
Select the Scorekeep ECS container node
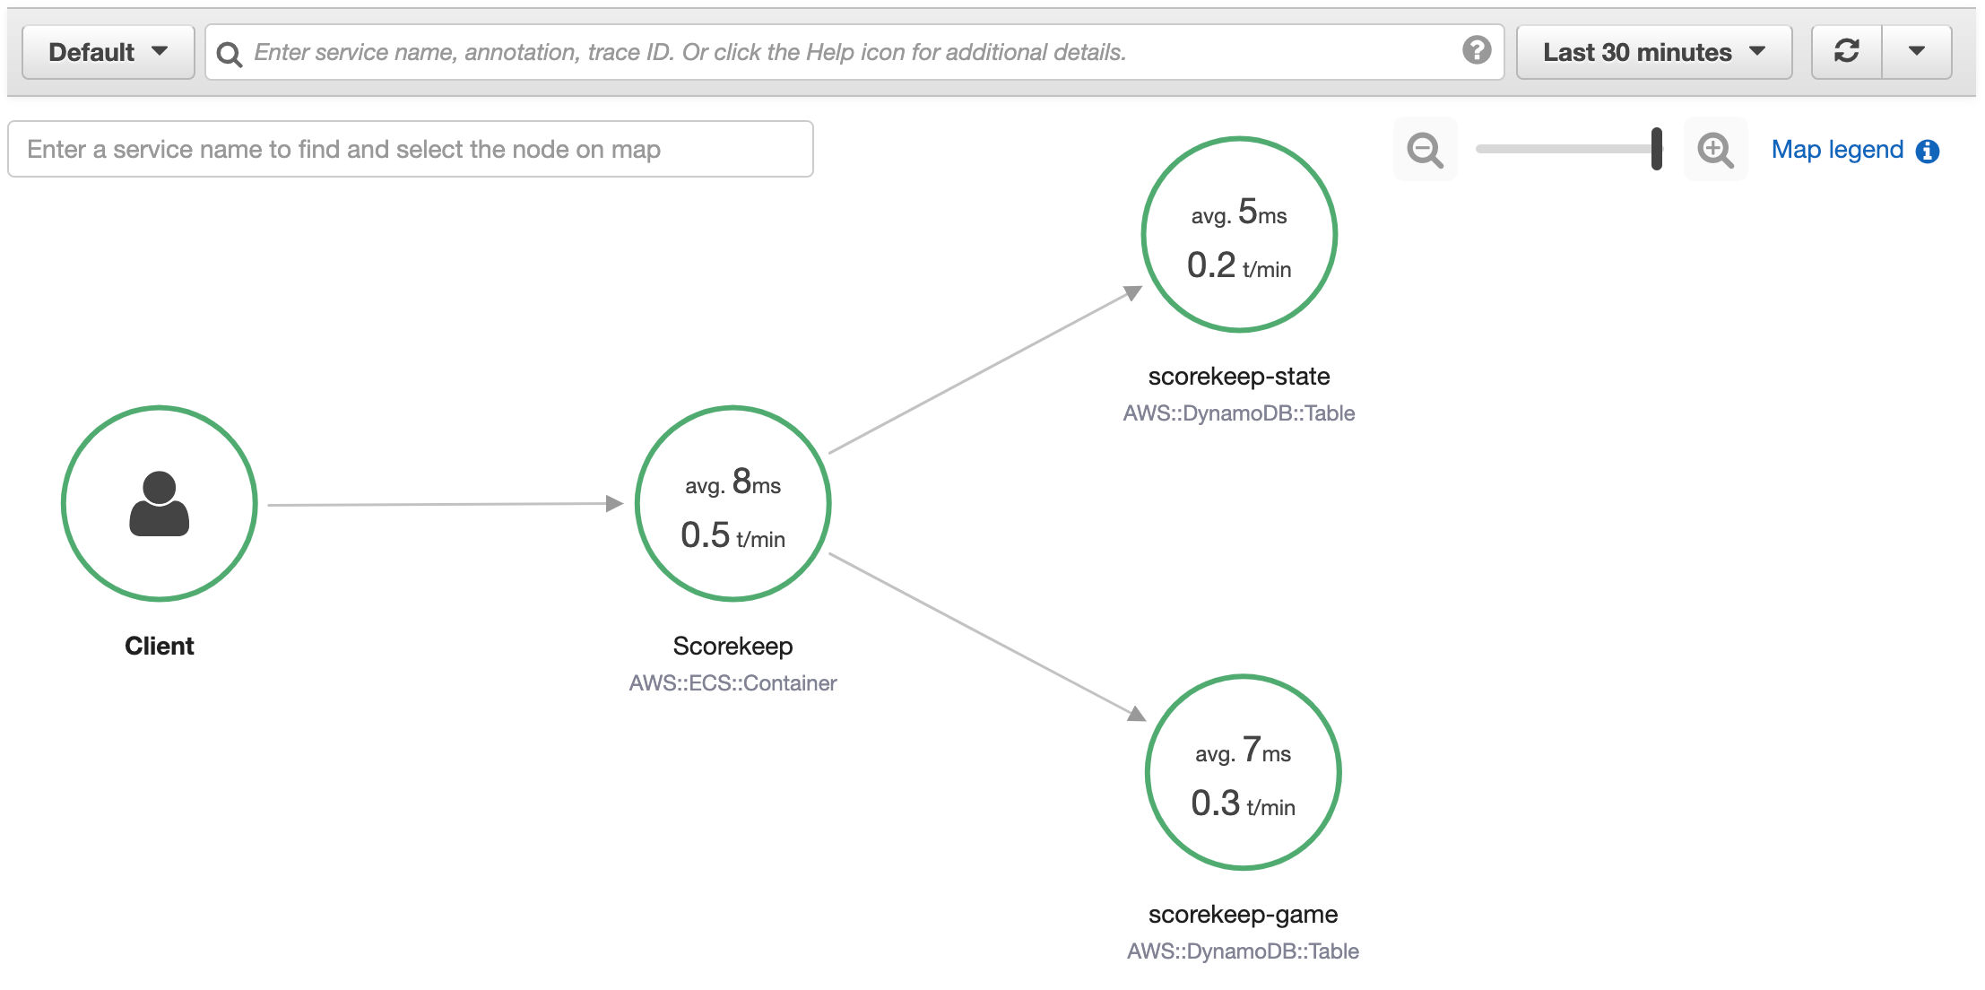click(x=732, y=504)
